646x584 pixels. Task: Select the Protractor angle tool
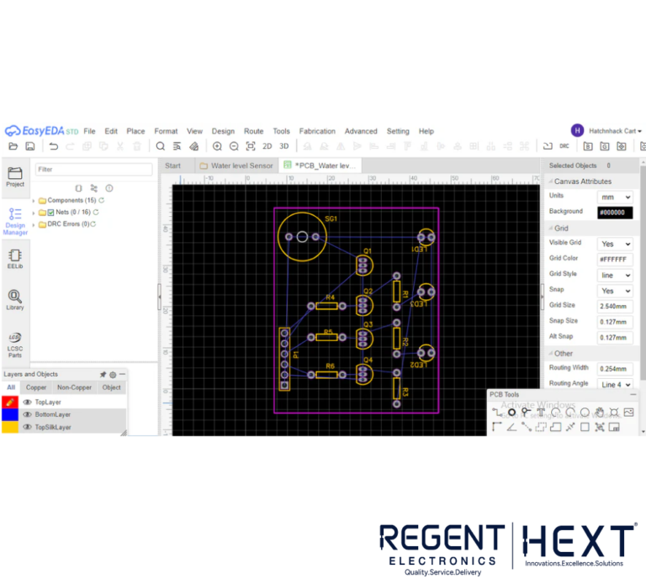pyautogui.click(x=511, y=427)
